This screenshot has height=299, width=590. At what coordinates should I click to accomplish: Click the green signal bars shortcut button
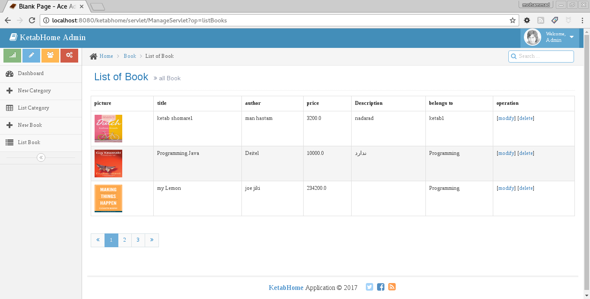click(12, 56)
